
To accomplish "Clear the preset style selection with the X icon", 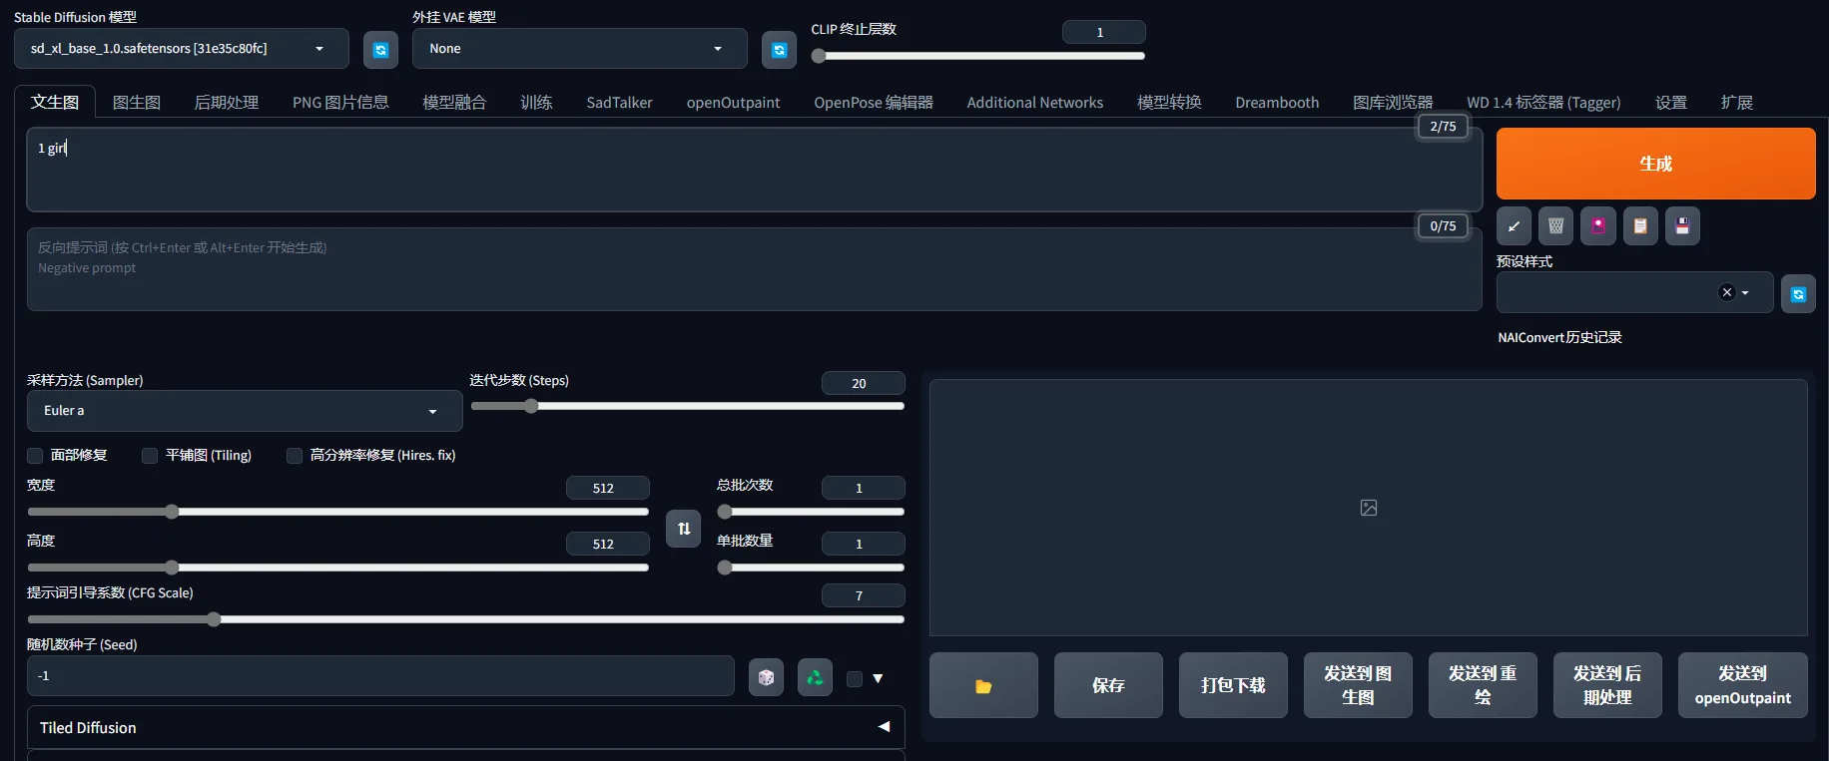I will tap(1727, 292).
